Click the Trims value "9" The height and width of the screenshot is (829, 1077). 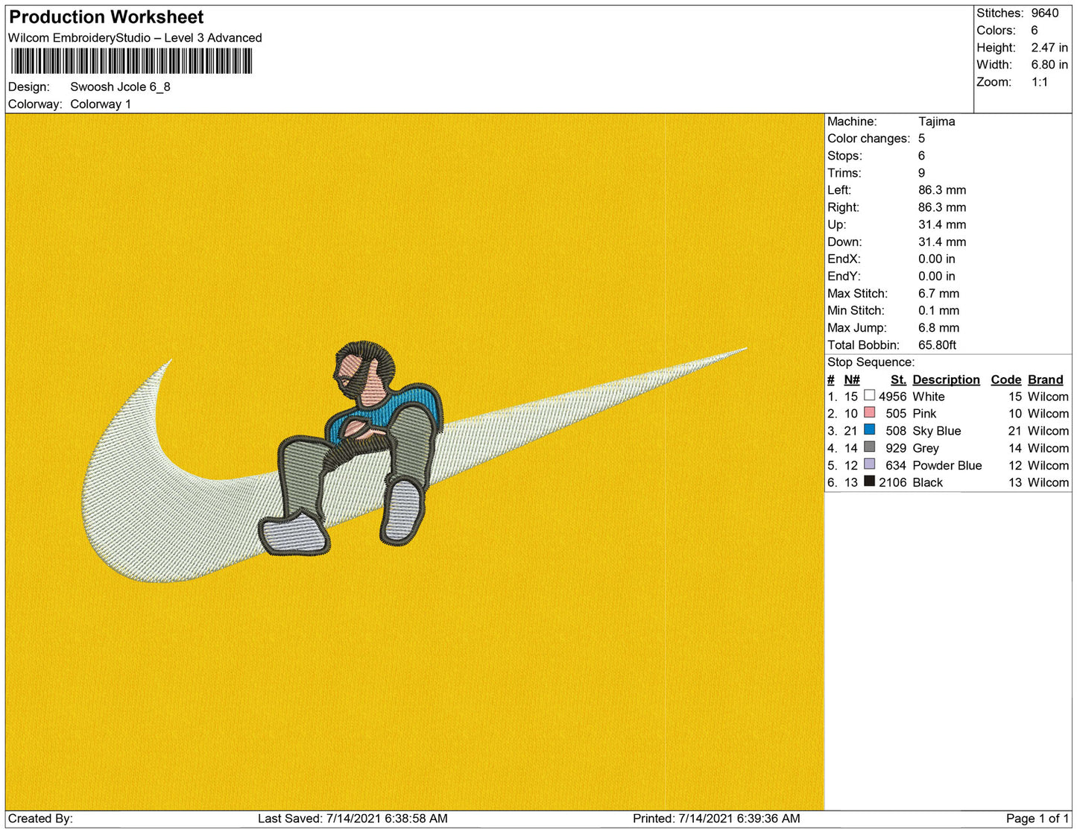point(922,173)
